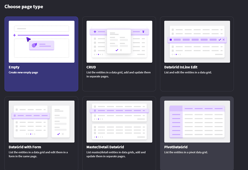This screenshot has width=248, height=170.
Task: Click the checkmark in DataGrid InLine Edit preview
Action: click(x=220, y=40)
